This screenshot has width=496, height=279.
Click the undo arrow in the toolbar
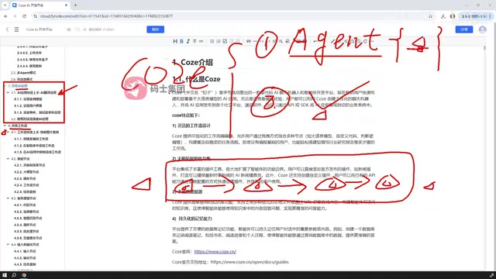click(x=315, y=41)
